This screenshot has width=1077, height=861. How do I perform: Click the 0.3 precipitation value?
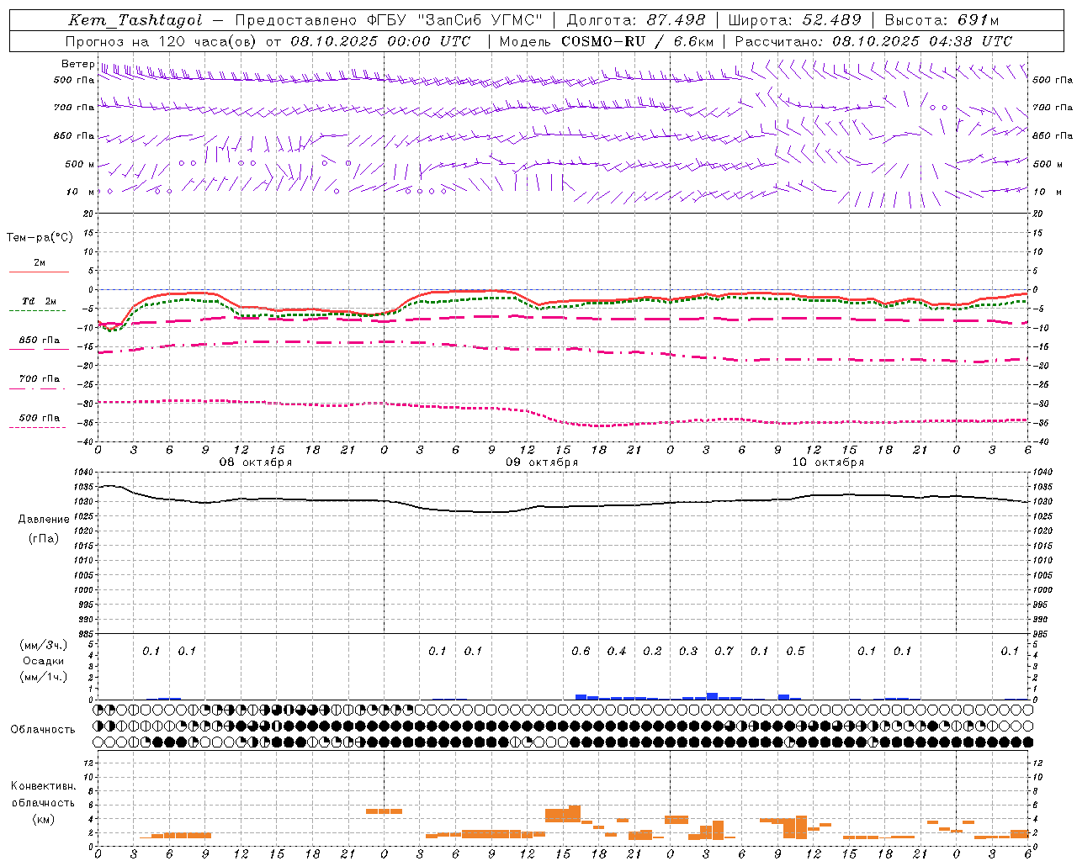point(688,651)
